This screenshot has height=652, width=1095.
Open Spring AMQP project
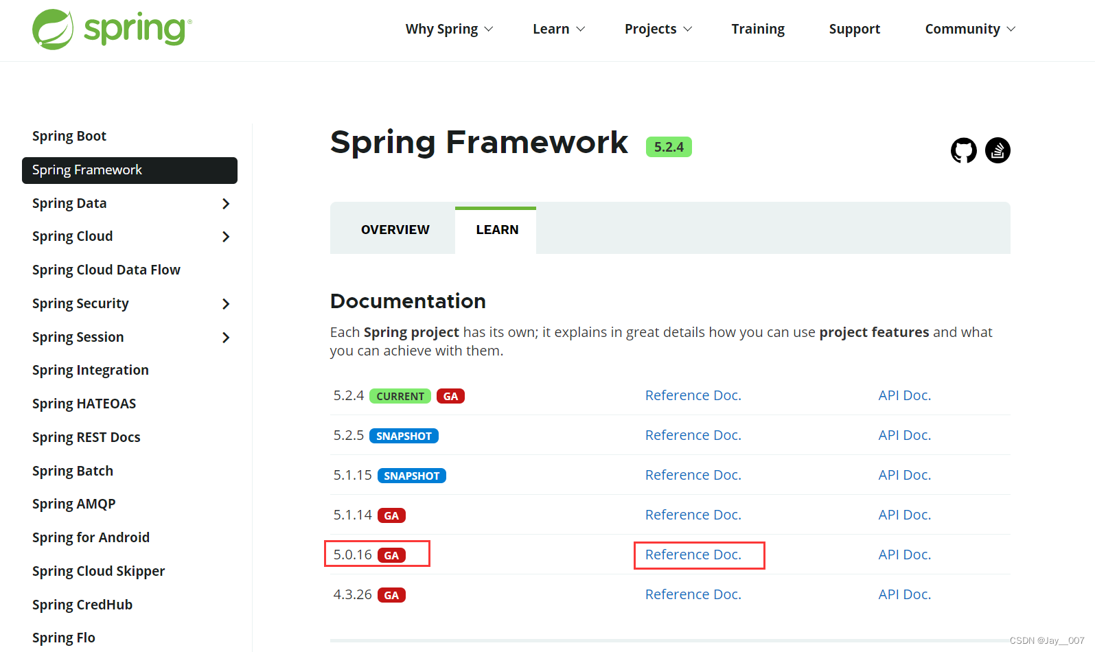click(74, 504)
